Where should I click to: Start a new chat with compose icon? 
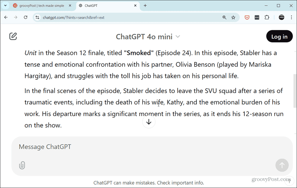coord(13,36)
